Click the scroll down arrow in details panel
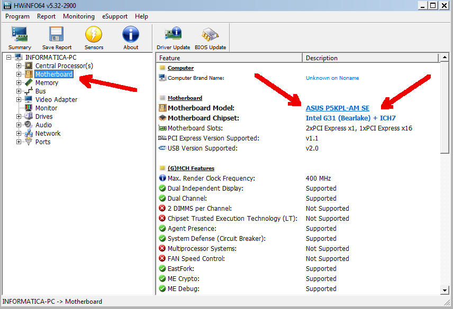453x309 pixels. point(445,290)
